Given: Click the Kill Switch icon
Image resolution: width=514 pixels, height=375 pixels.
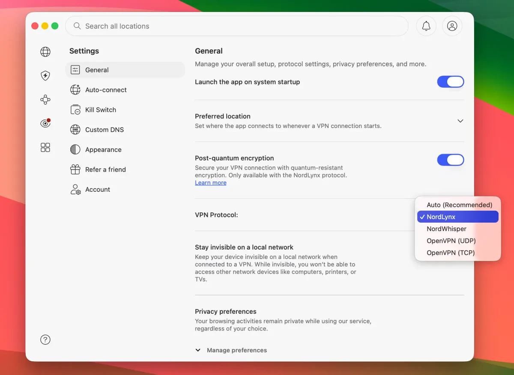Looking at the screenshot, I should coord(75,110).
